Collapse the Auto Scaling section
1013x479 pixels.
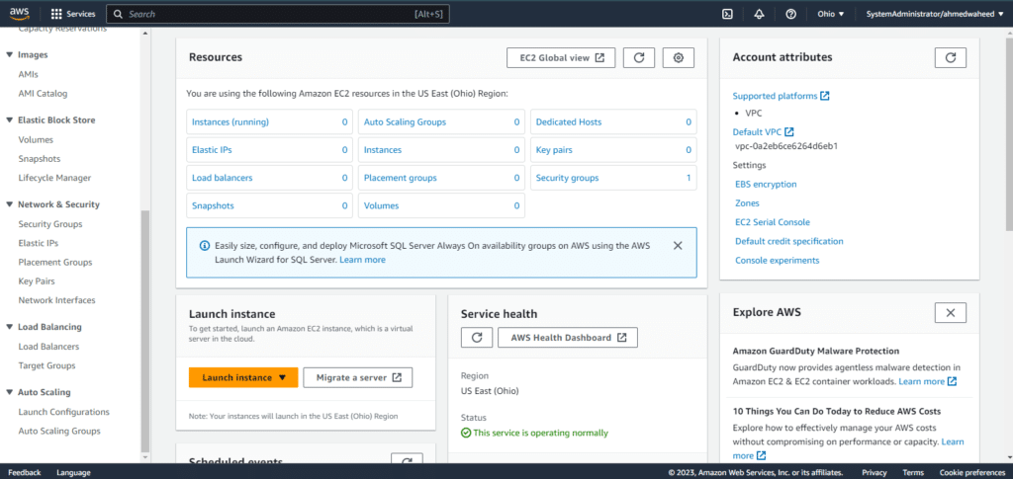click(9, 392)
